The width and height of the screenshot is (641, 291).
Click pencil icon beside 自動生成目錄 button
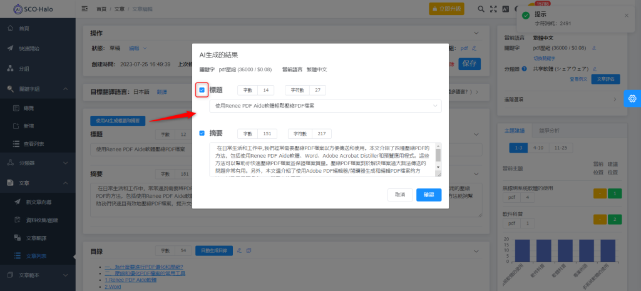(240, 250)
